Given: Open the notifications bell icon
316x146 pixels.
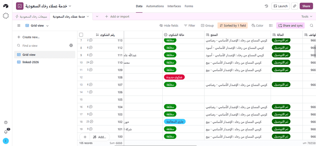Looking at the screenshot, I should (6, 132).
